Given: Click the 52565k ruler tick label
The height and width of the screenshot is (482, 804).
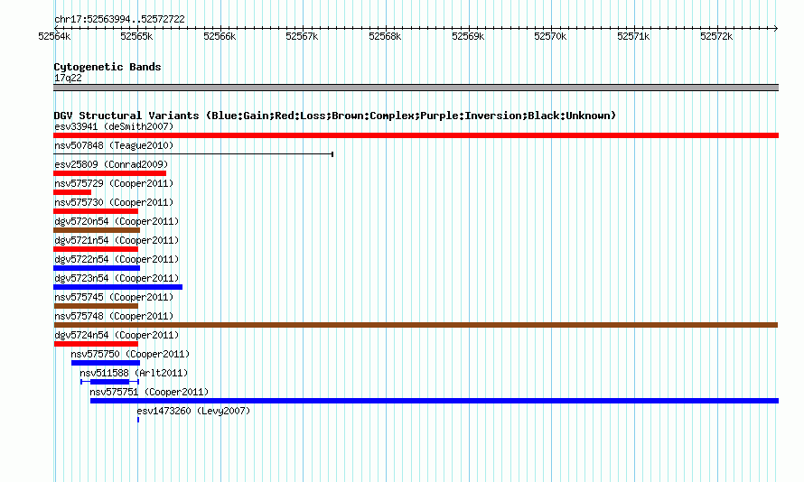Looking at the screenshot, I should (x=136, y=36).
